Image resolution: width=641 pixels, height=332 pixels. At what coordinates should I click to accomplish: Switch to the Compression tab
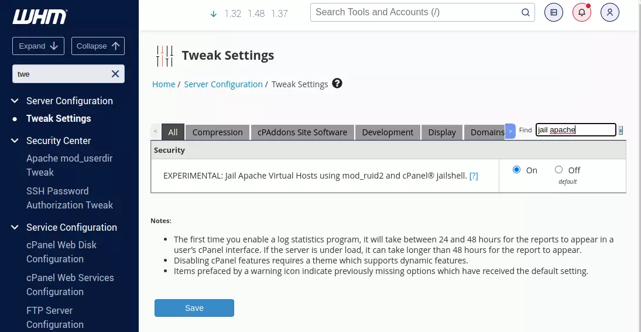point(217,132)
